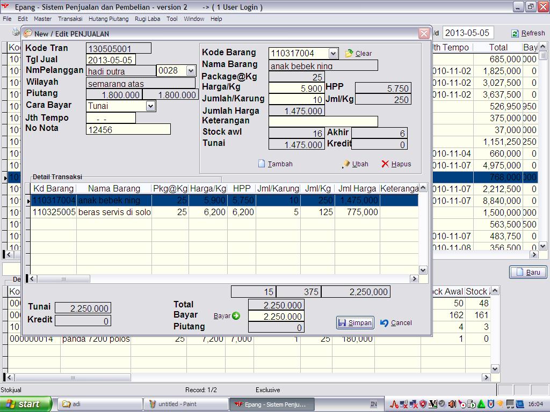Click the Tambah add-item icon

262,164
